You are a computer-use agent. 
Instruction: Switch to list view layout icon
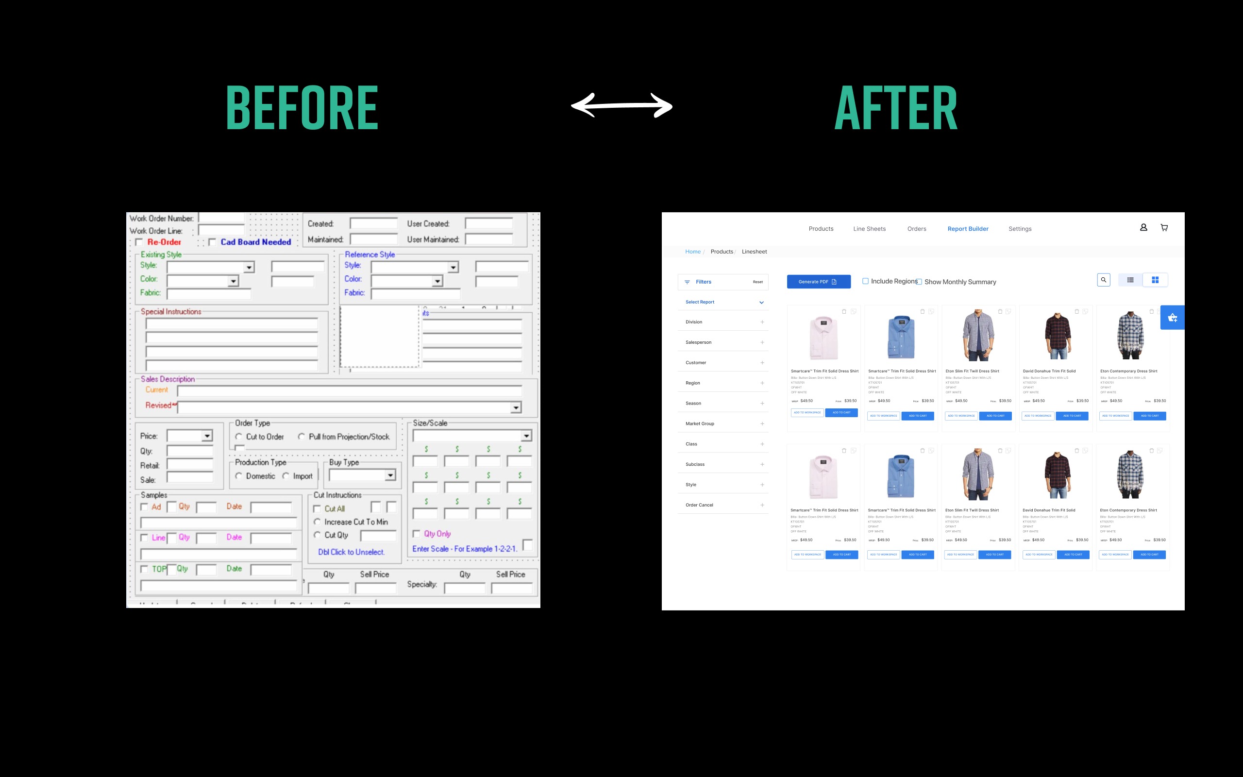(x=1130, y=280)
